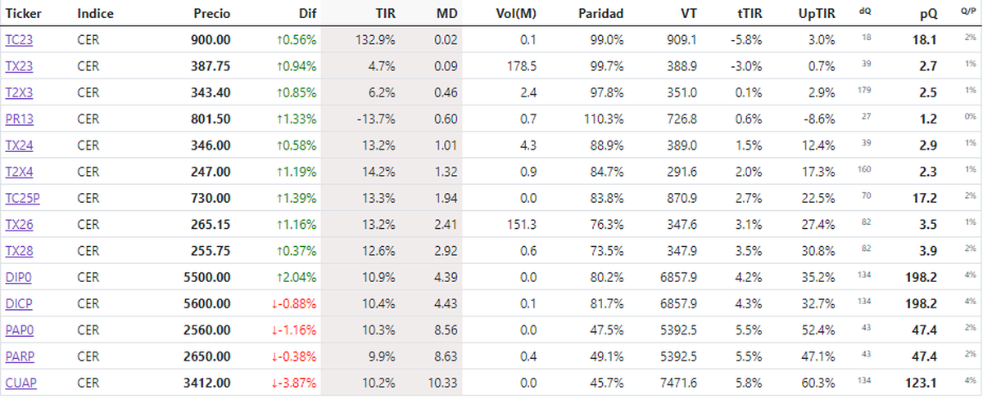Open the CUAP ticker link
Screen dimensions: 983x399
pos(20,383)
